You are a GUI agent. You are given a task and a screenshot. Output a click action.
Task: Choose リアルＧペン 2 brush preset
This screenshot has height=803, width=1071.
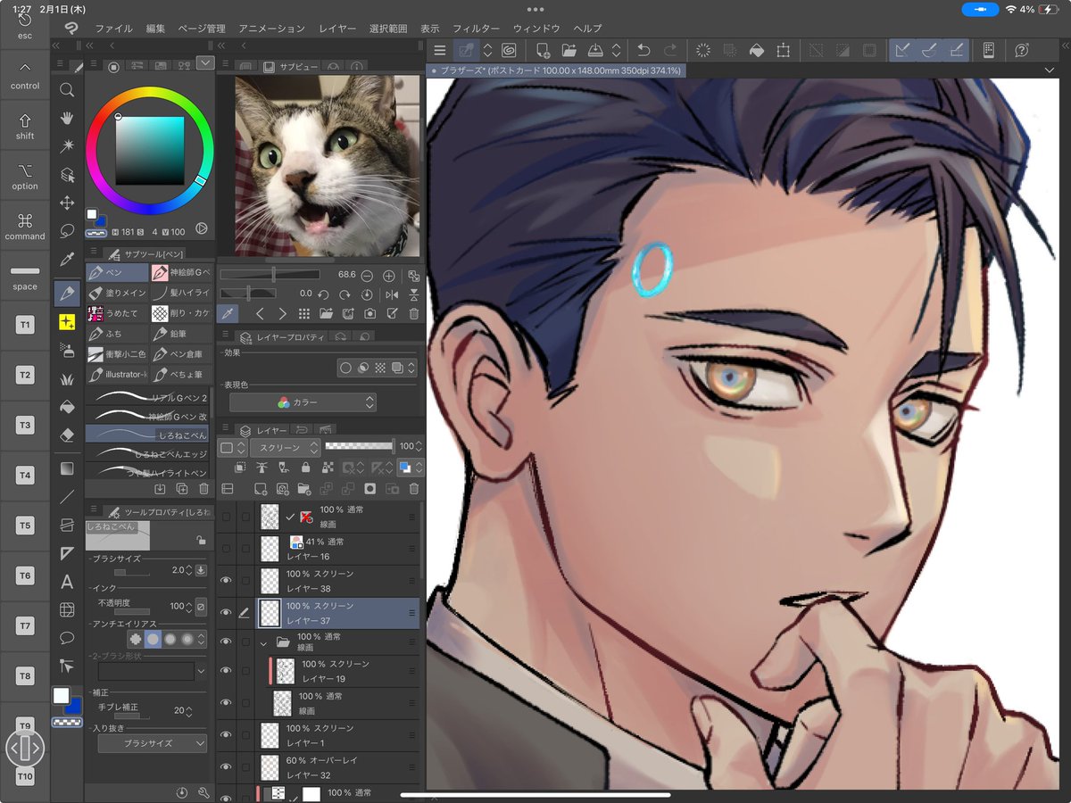coord(148,397)
